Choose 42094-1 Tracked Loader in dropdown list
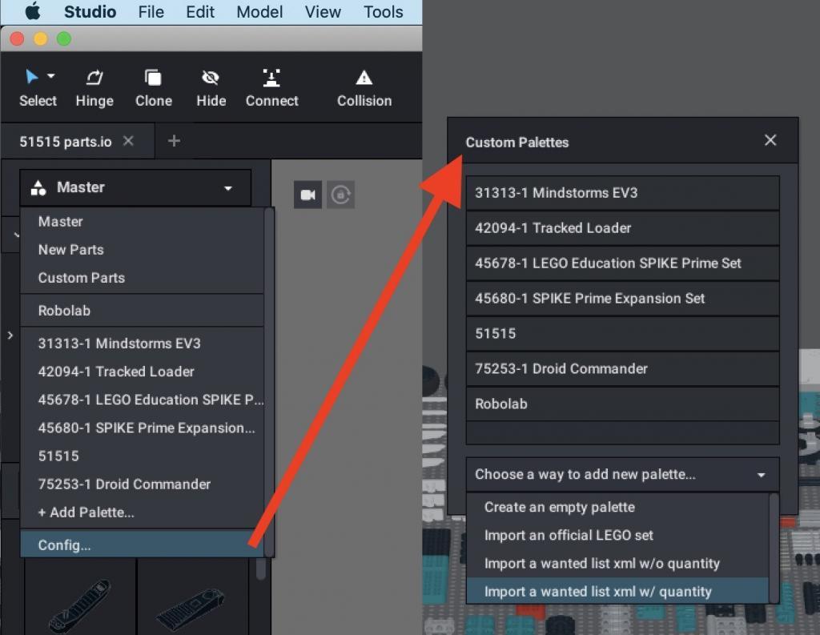This screenshot has width=820, height=635. pyautogui.click(x=142, y=372)
